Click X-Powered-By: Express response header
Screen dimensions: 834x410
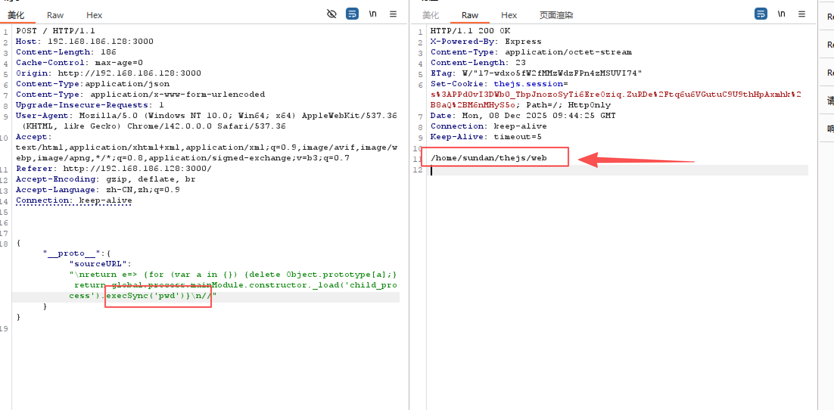click(486, 41)
